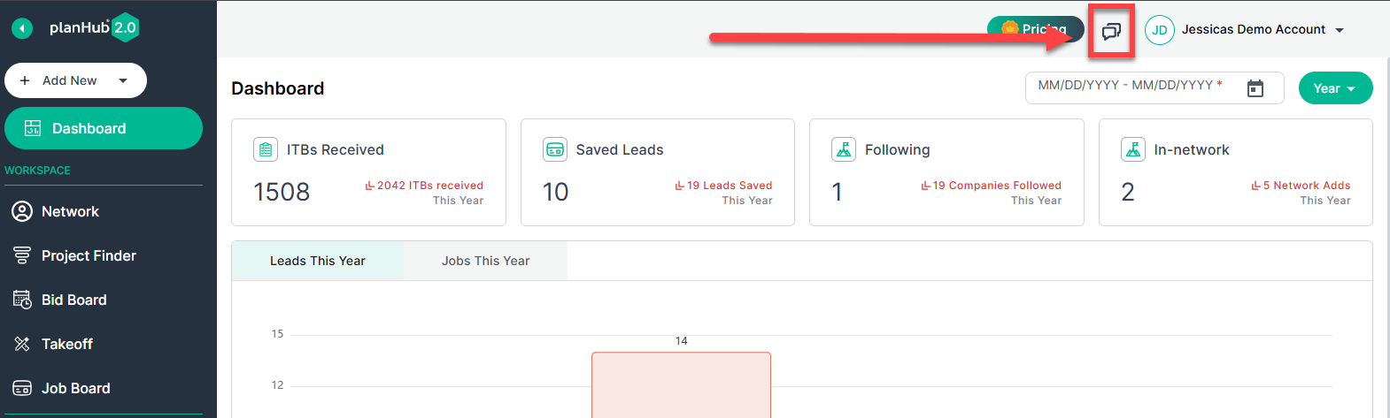1390x418 pixels.
Task: Click the Following card icon
Action: pos(844,149)
